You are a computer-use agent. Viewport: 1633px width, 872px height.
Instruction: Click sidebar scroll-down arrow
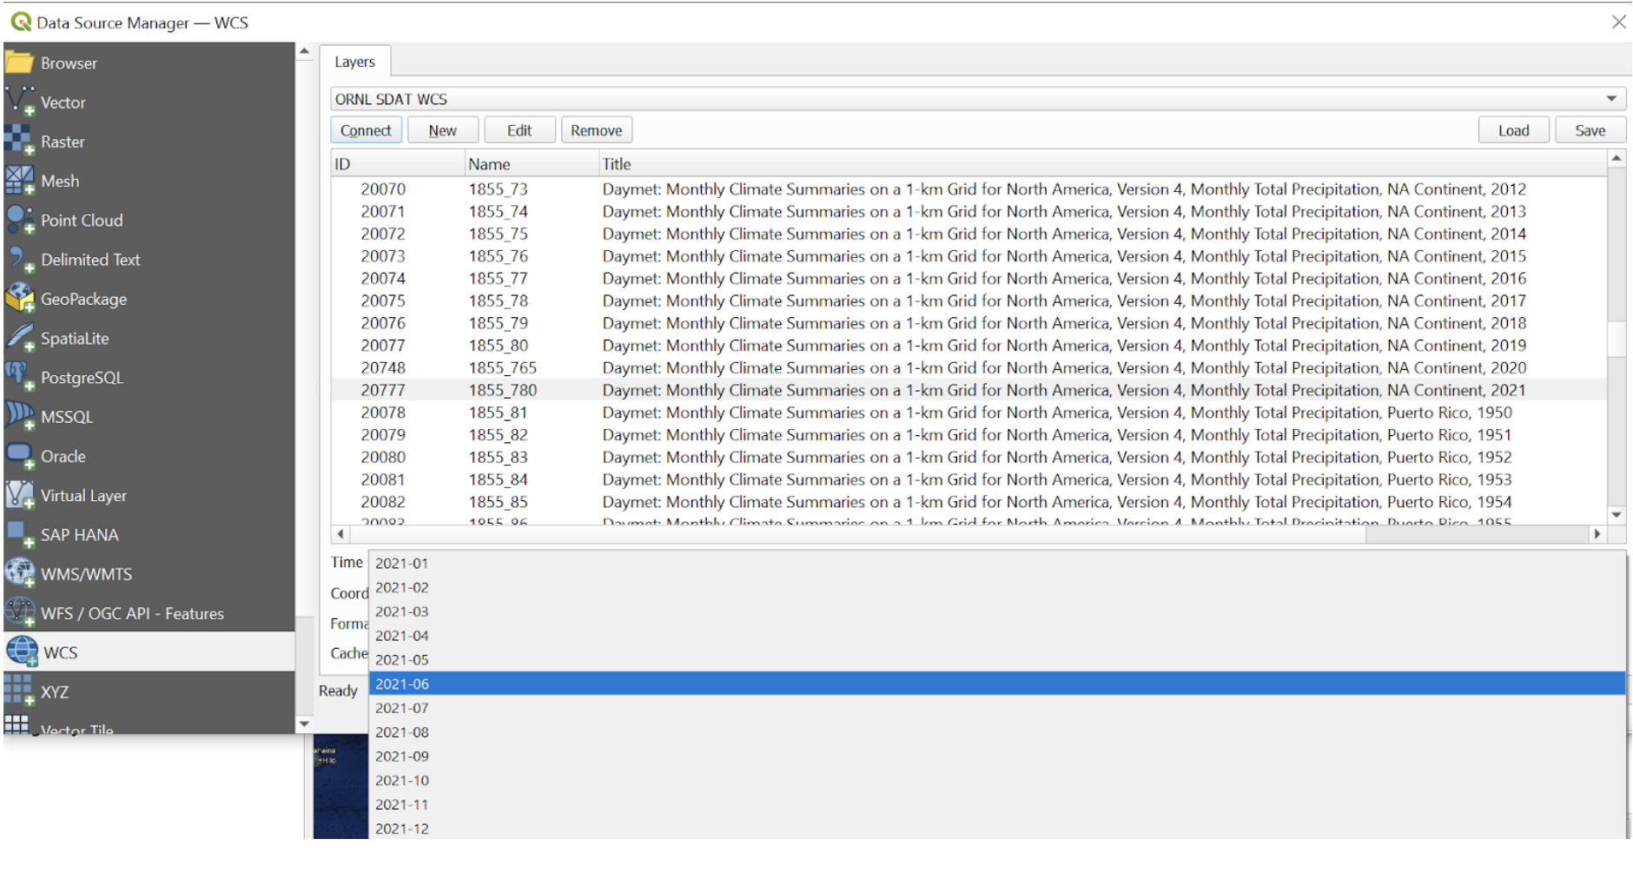(304, 723)
